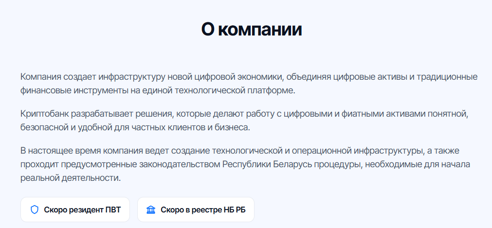This screenshot has height=228, width=492.
Task: Click the "О компании" heading
Action: pos(252,29)
